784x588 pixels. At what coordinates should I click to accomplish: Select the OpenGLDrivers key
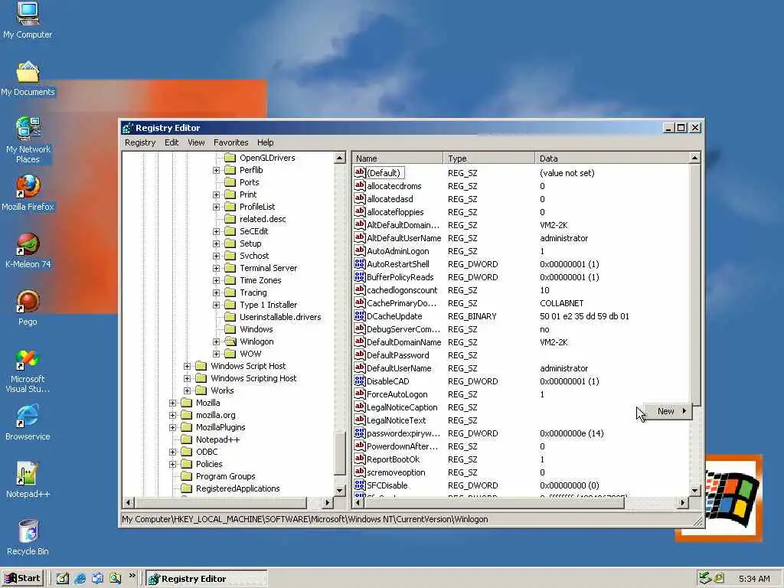click(x=267, y=158)
